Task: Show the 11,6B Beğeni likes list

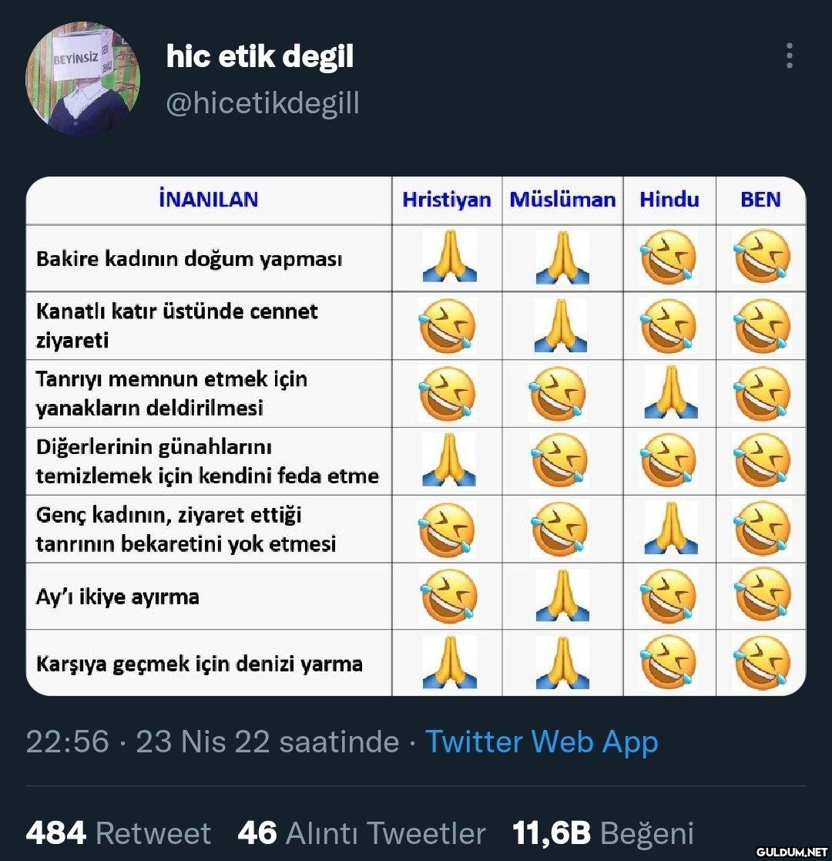Action: tap(602, 833)
